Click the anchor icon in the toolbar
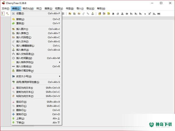 [92, 14]
